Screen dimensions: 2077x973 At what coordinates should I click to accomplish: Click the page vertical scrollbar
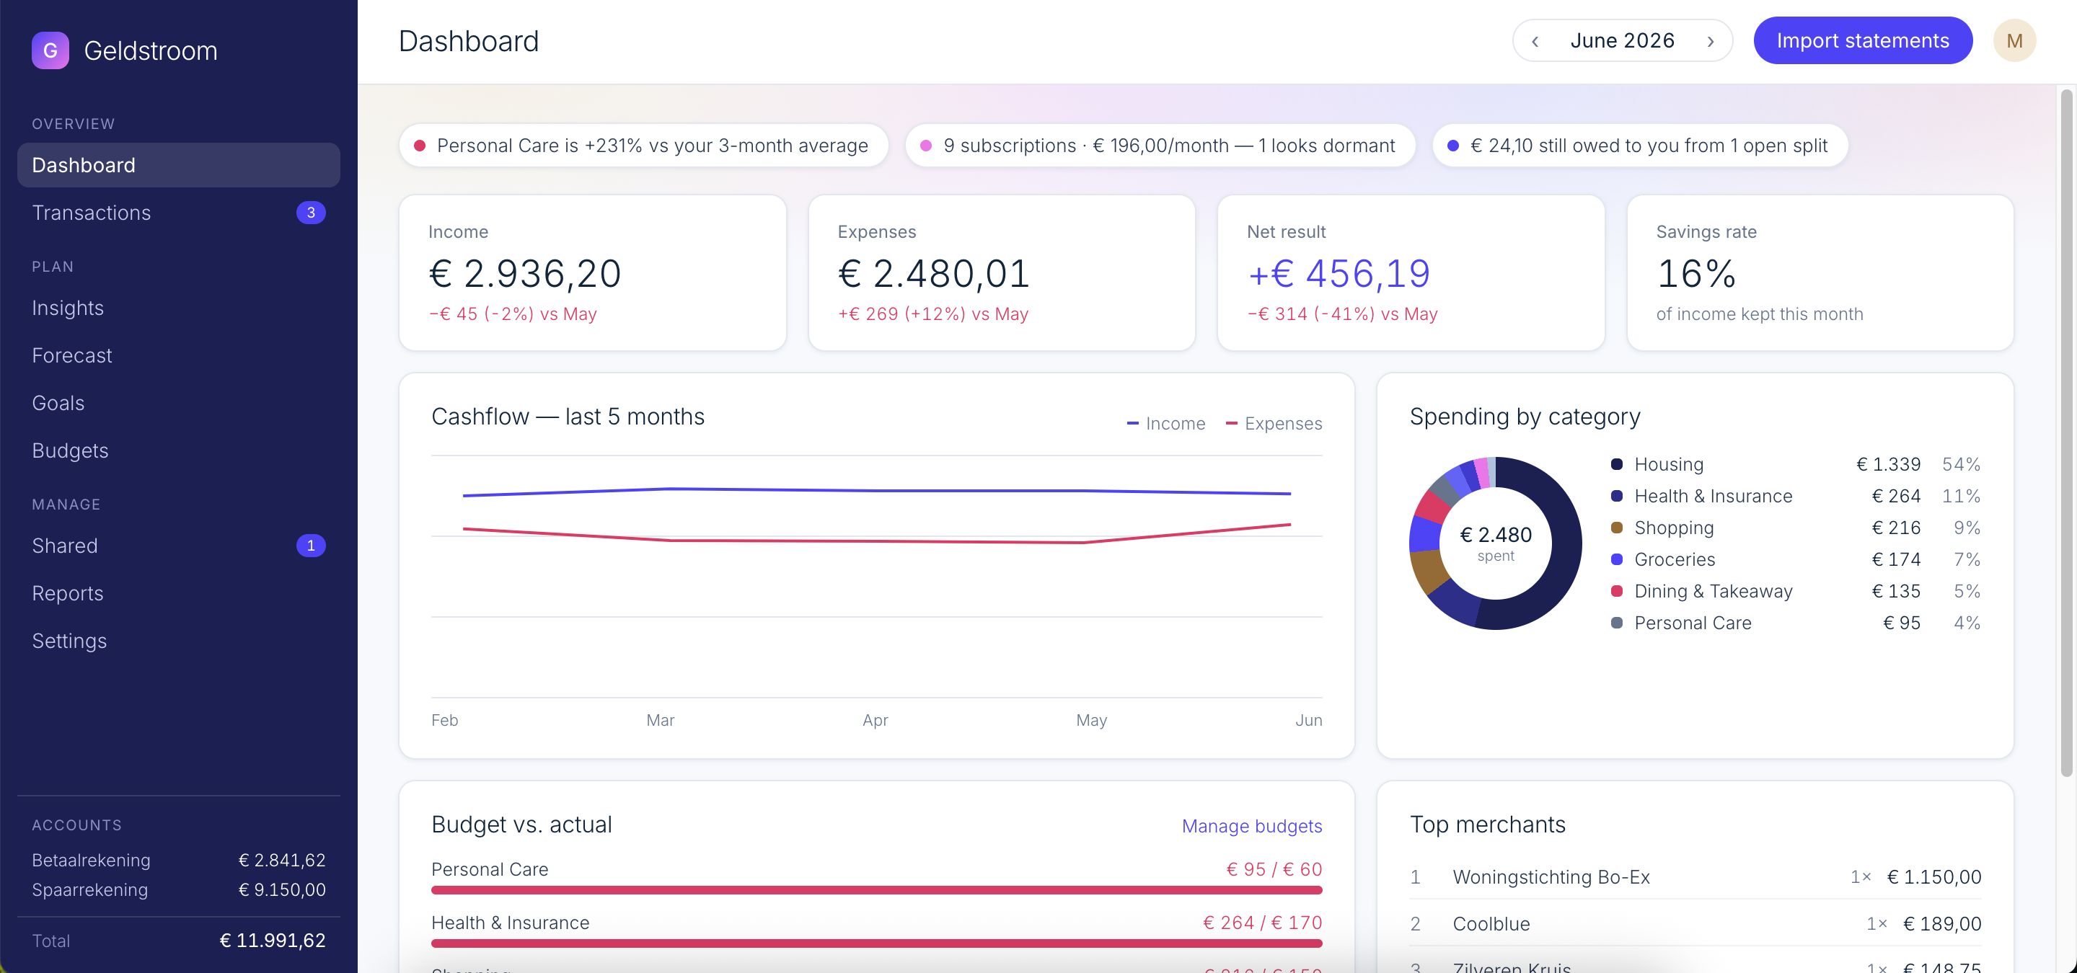coord(2065,433)
